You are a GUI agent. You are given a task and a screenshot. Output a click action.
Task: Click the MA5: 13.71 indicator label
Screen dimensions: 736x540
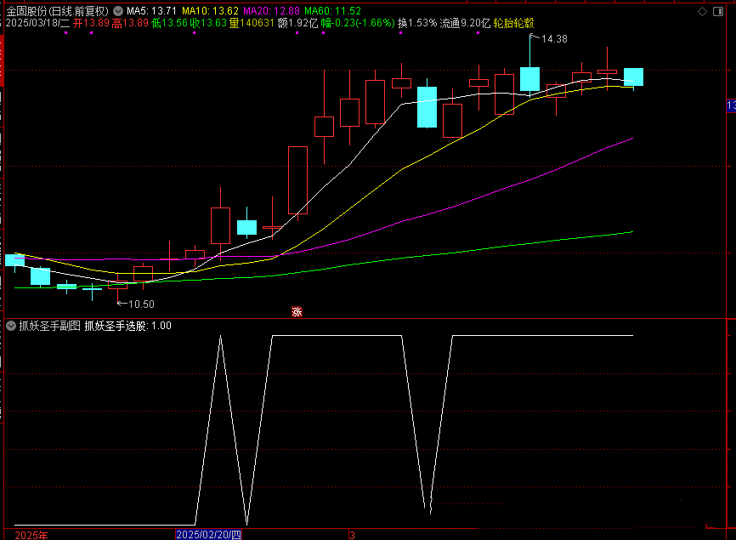tap(152, 10)
